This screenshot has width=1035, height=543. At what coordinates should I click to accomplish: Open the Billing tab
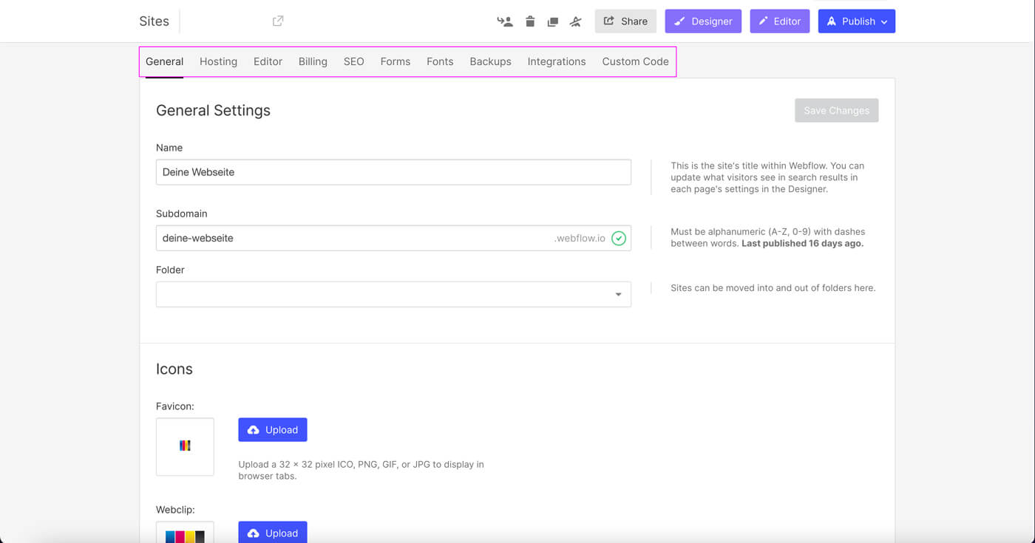click(313, 61)
